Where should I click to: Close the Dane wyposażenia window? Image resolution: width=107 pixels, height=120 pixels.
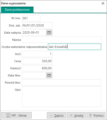103,3
